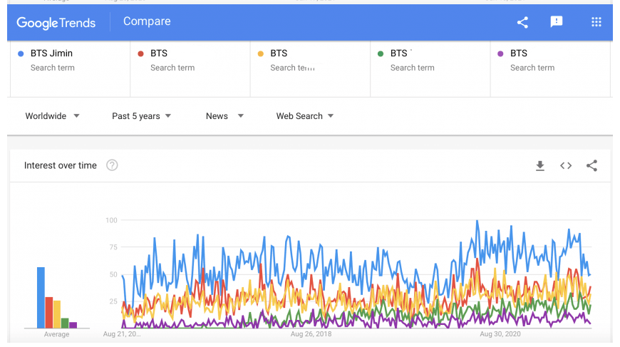The image size is (620, 347).
Task: Open the embed code icon
Action: [566, 165]
